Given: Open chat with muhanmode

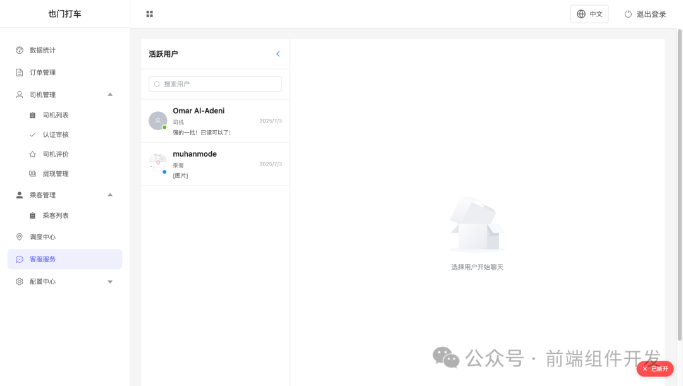Looking at the screenshot, I should 215,164.
